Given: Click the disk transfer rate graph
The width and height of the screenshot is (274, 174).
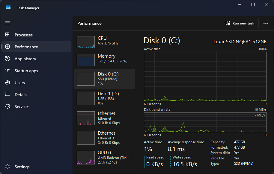Looking at the screenshot, I should pos(205,122).
